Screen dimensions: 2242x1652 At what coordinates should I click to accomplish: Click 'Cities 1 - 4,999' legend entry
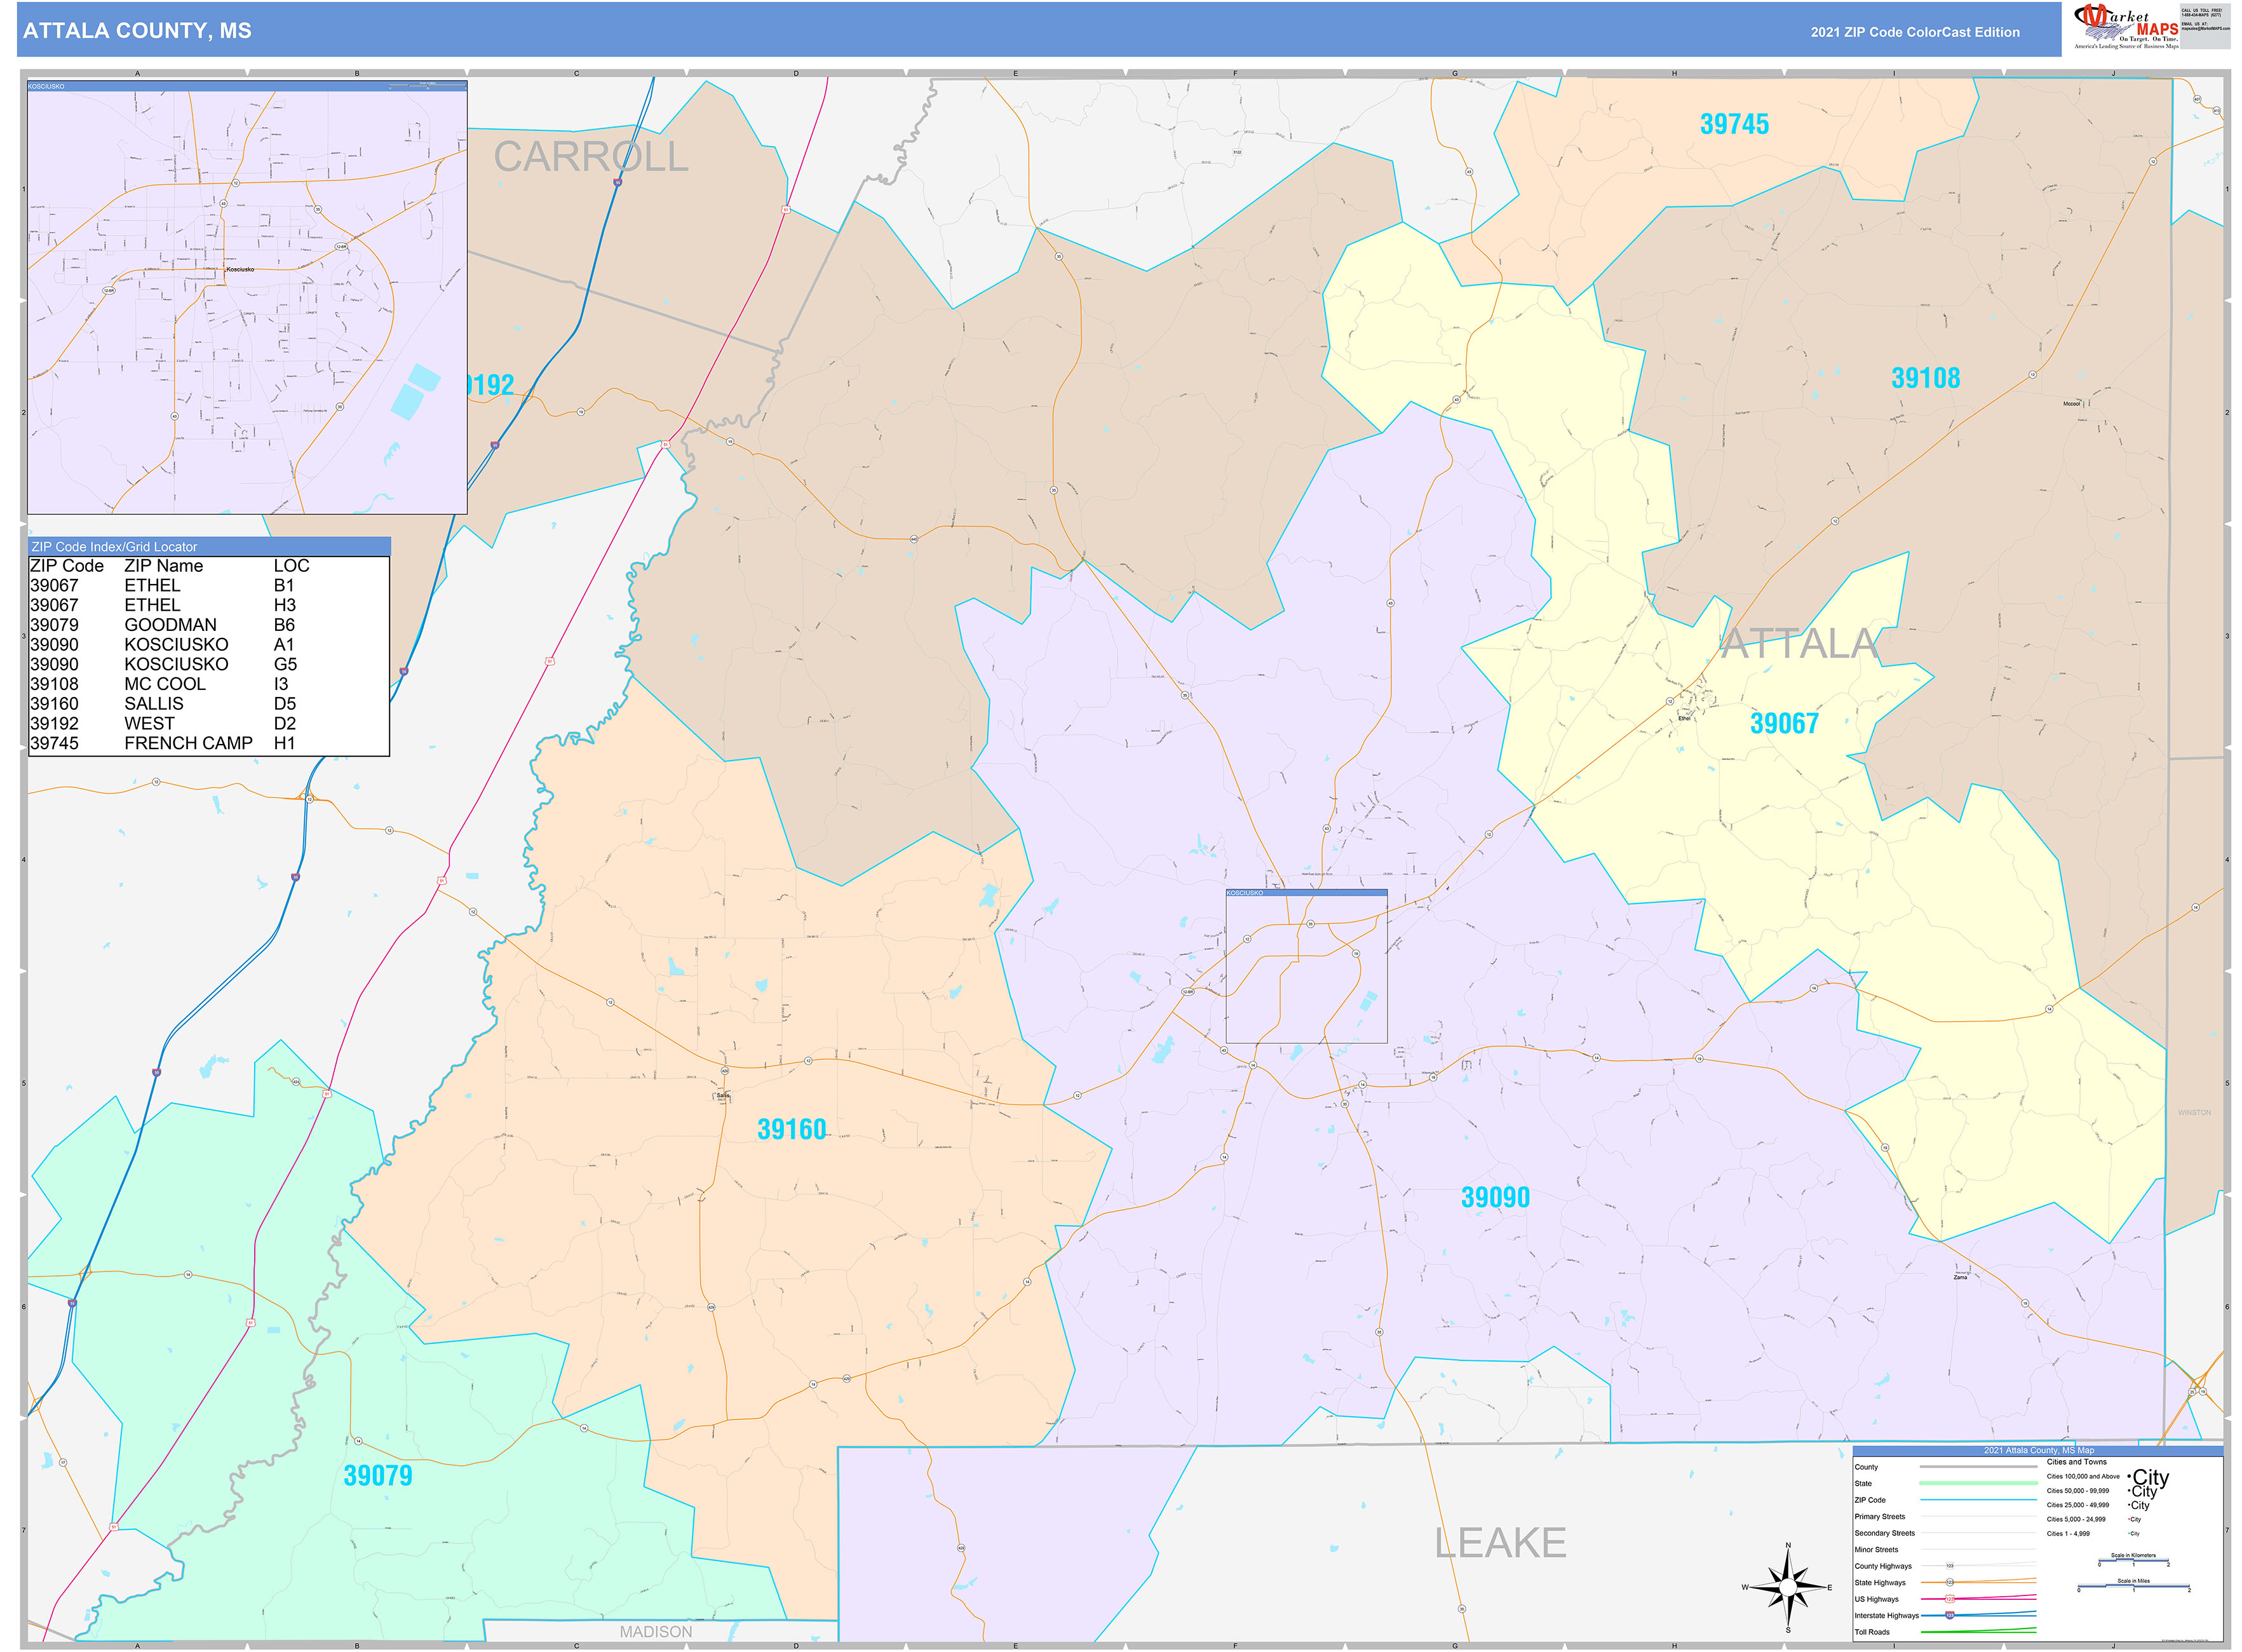2068,1534
